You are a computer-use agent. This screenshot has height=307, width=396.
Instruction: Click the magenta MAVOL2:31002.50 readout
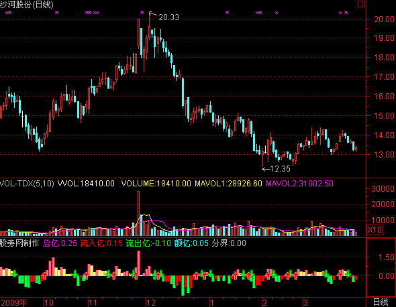tap(300, 184)
